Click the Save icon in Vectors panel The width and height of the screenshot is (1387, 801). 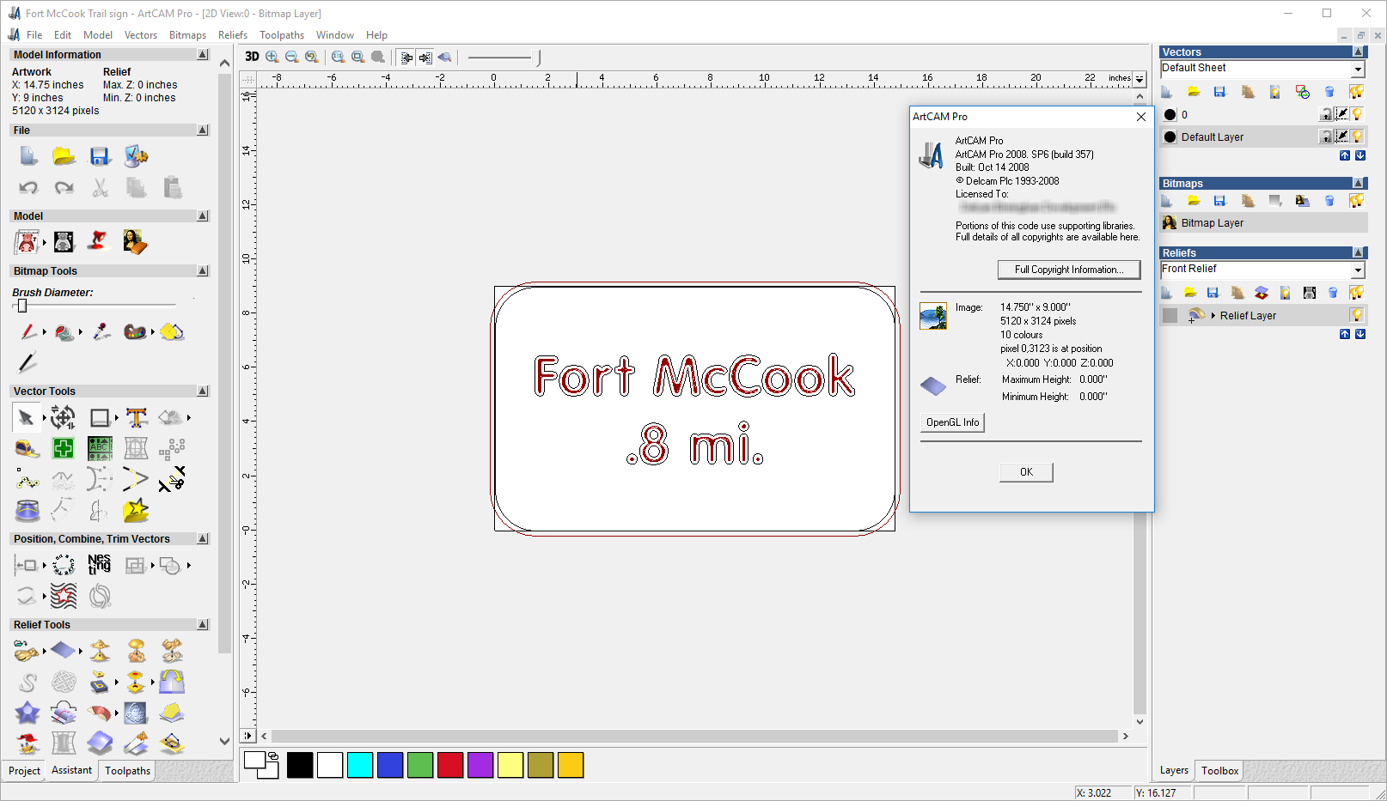click(1219, 92)
